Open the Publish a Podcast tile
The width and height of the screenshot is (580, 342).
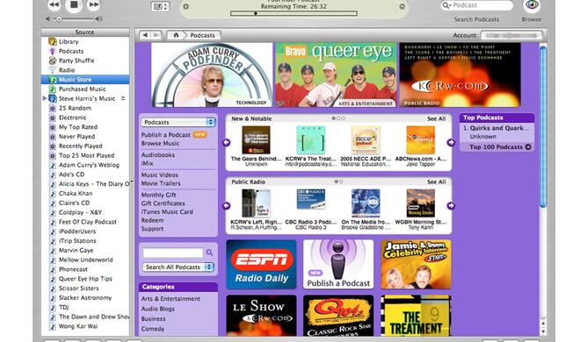click(x=338, y=264)
